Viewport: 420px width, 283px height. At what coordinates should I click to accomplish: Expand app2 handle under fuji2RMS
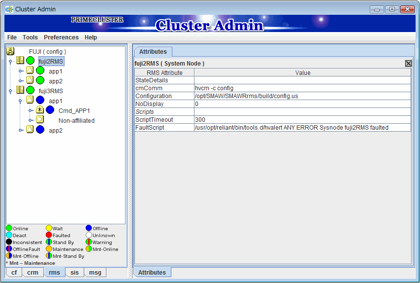coord(21,81)
